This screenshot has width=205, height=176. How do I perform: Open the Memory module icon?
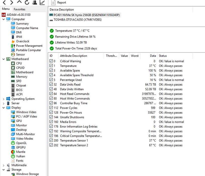13,77
